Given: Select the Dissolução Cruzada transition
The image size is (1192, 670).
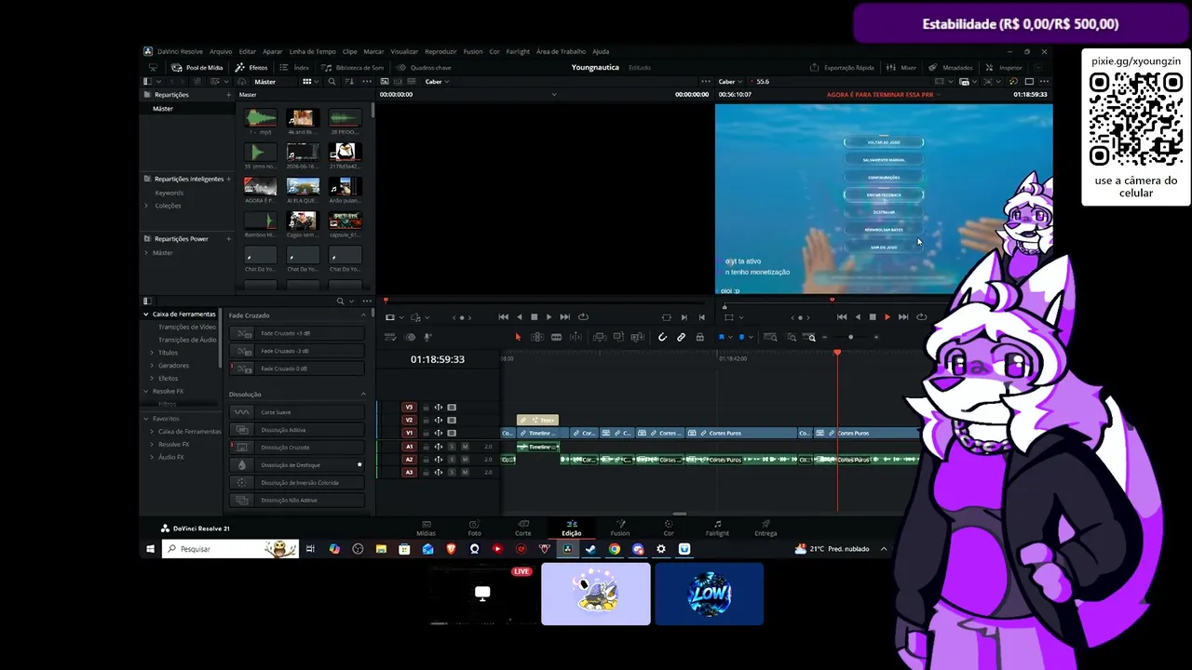Looking at the screenshot, I should [x=297, y=448].
